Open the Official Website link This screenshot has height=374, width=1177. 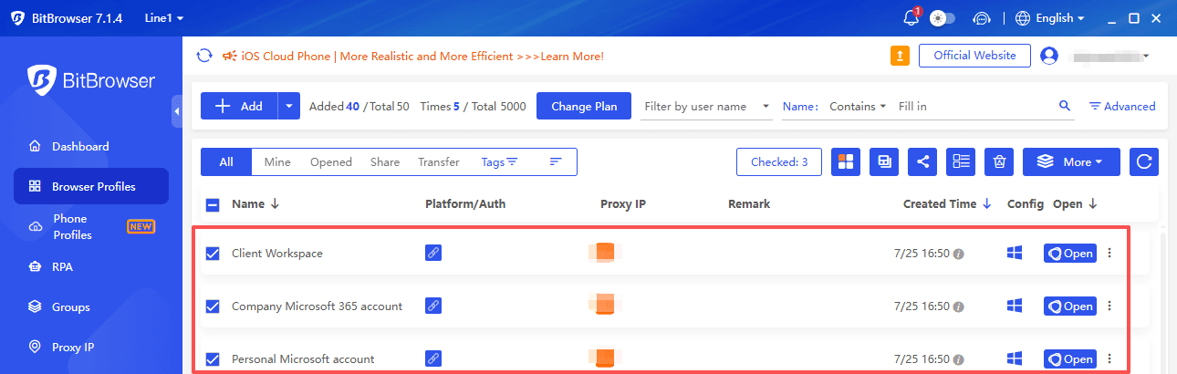(974, 56)
